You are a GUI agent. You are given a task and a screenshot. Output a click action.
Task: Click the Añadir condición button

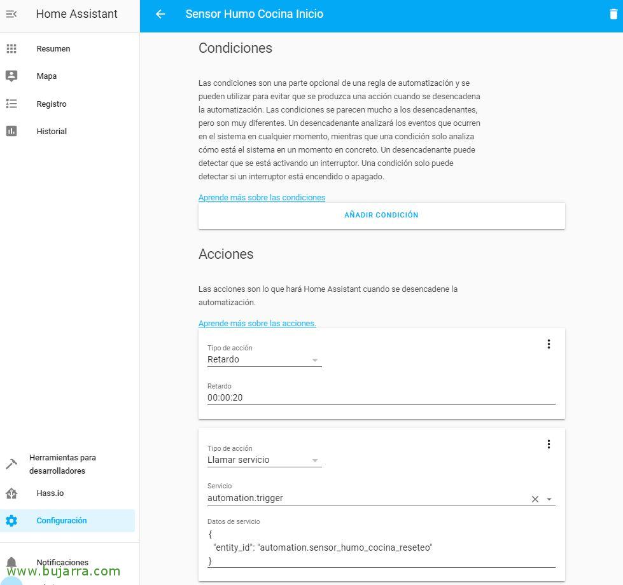[x=381, y=215]
